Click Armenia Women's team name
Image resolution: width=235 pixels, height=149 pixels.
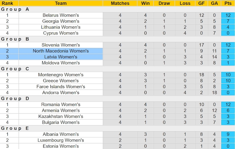pyautogui.click(x=61, y=110)
